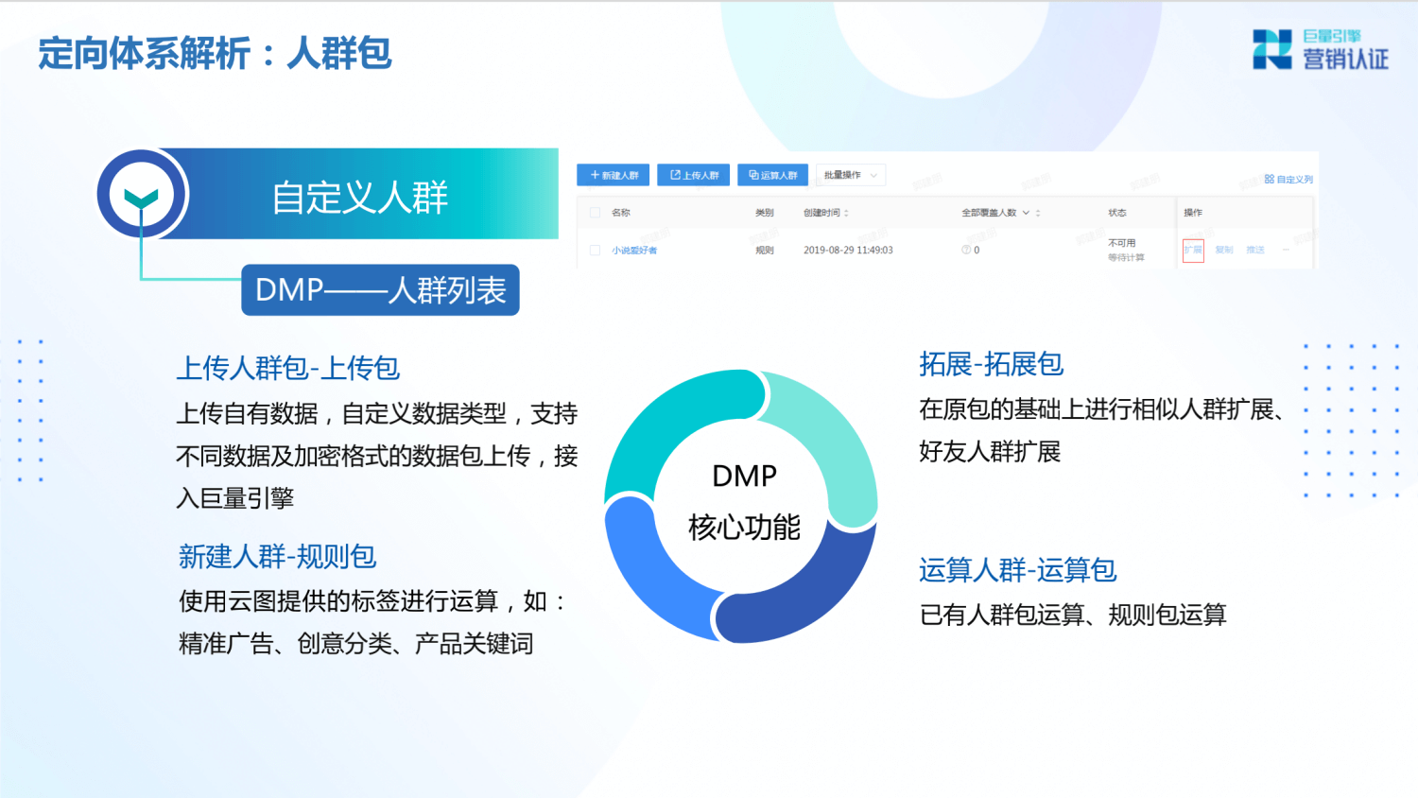Click the slide title 定向体系解析：人群包
1418x798 pixels.
(x=215, y=53)
